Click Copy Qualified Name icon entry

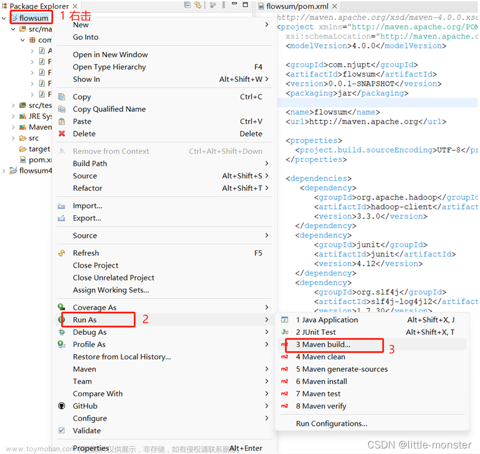(x=62, y=109)
